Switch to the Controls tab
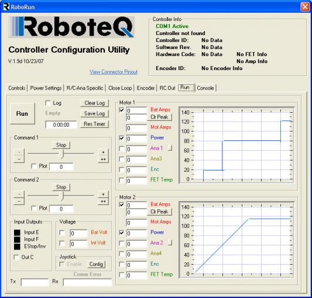Image resolution: width=312 pixels, height=298 pixels. [17, 88]
